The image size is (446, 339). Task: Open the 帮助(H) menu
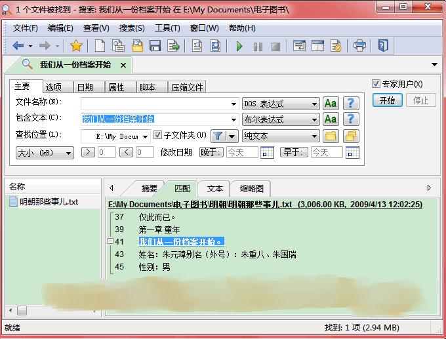[x=242, y=28]
